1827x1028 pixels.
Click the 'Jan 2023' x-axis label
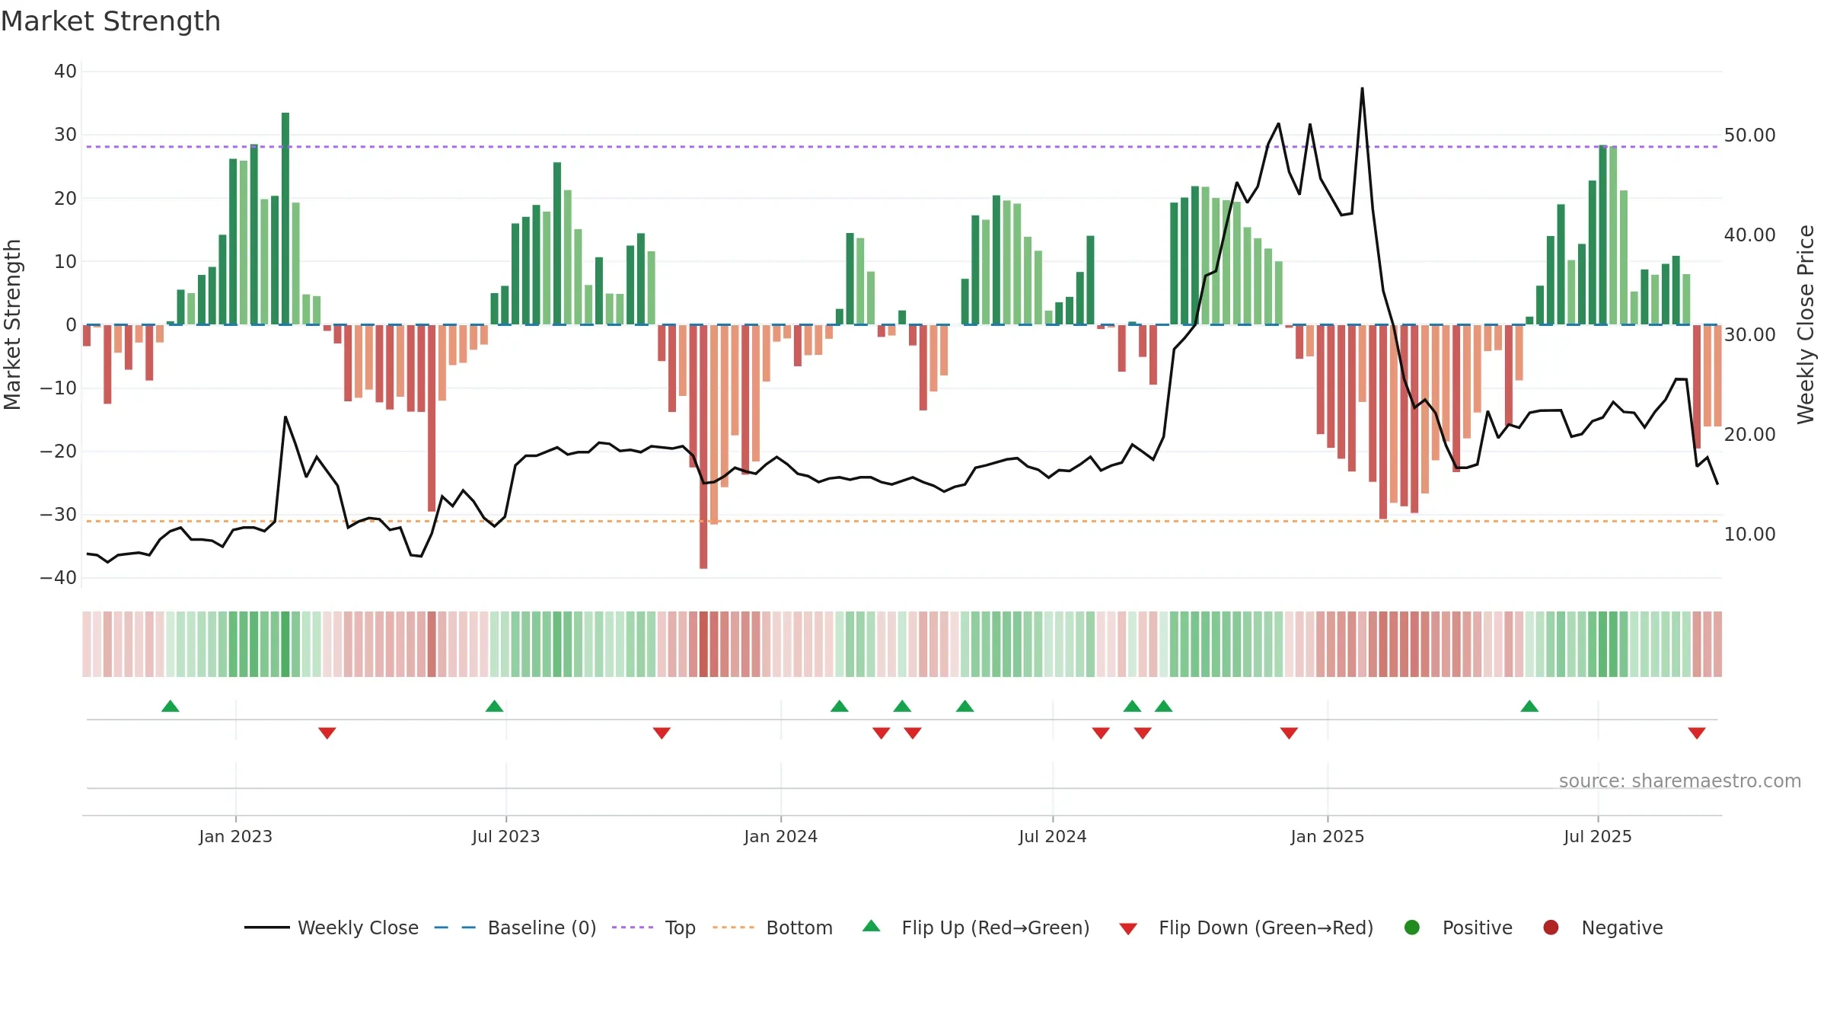tap(235, 836)
